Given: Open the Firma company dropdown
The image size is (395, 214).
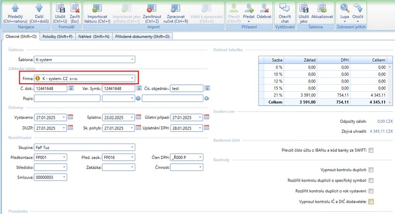Looking at the screenshot, I should point(132,78).
